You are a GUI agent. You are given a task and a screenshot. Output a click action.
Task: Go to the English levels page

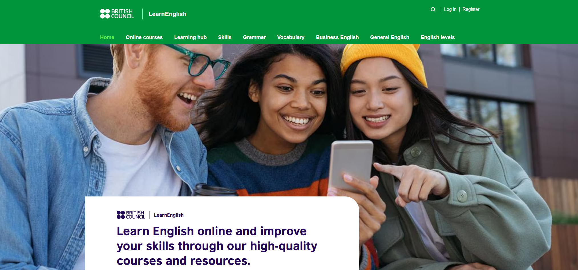coord(438,37)
